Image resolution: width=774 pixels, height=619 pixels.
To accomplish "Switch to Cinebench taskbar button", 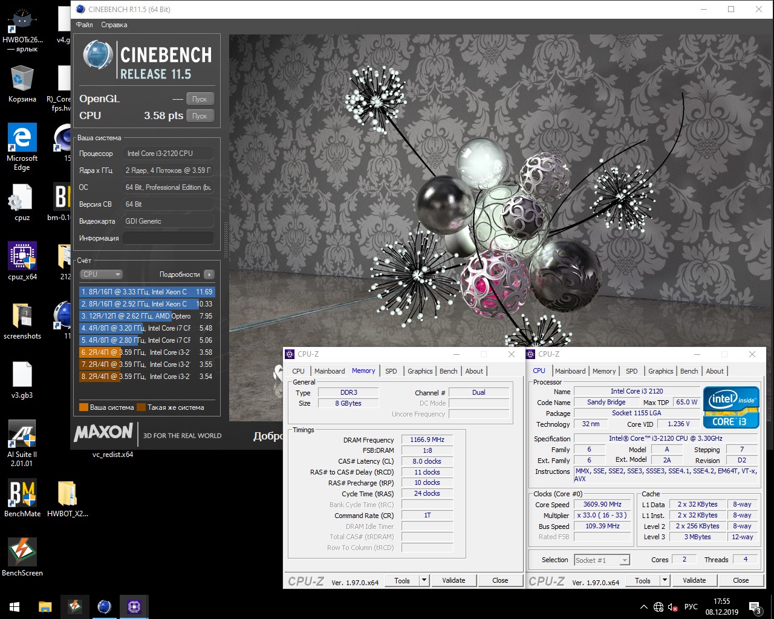I will [x=105, y=606].
